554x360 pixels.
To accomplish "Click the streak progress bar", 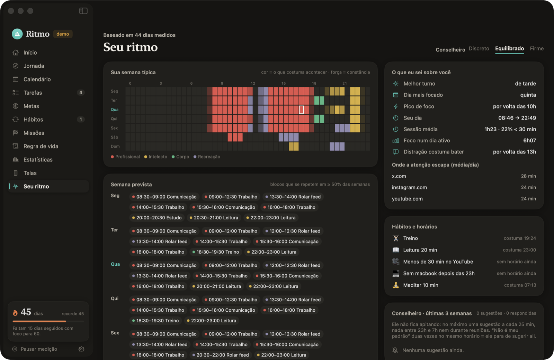I will (48, 322).
